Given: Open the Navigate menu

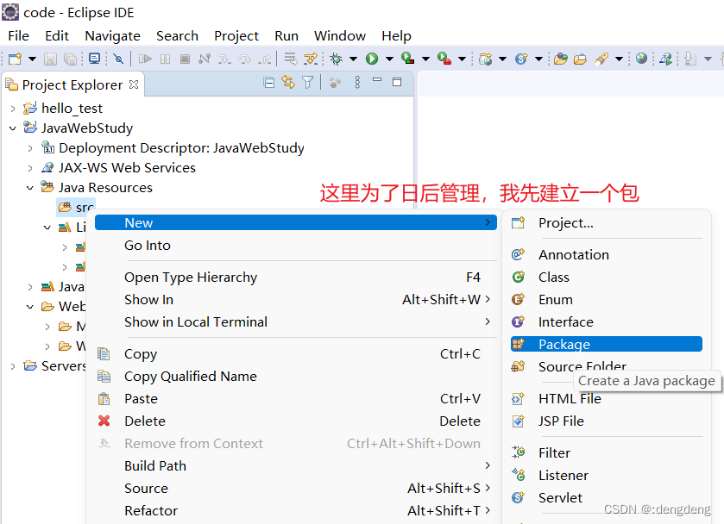Looking at the screenshot, I should click(113, 36).
